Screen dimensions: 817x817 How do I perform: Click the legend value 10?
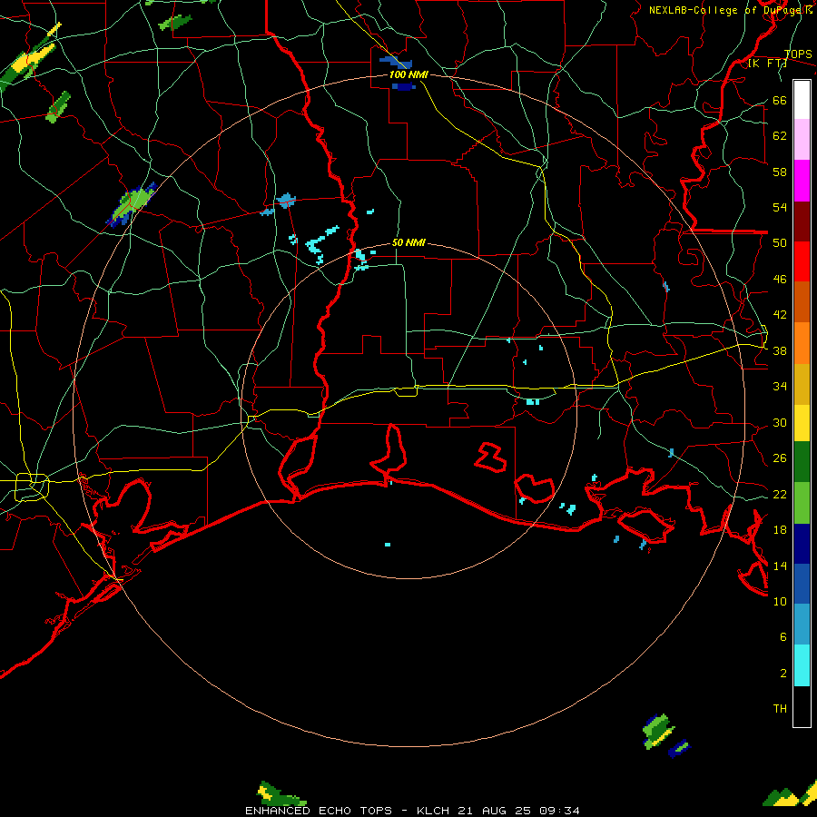pos(780,601)
